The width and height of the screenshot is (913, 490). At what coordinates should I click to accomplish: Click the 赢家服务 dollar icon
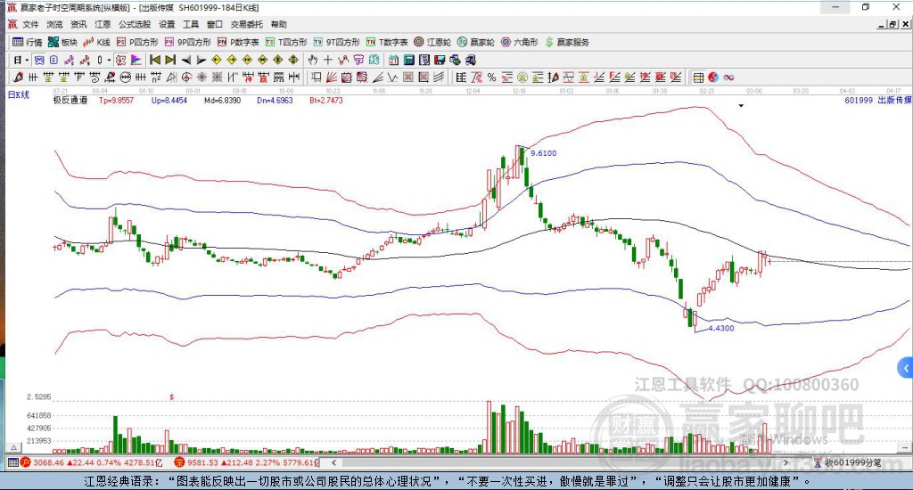(549, 42)
